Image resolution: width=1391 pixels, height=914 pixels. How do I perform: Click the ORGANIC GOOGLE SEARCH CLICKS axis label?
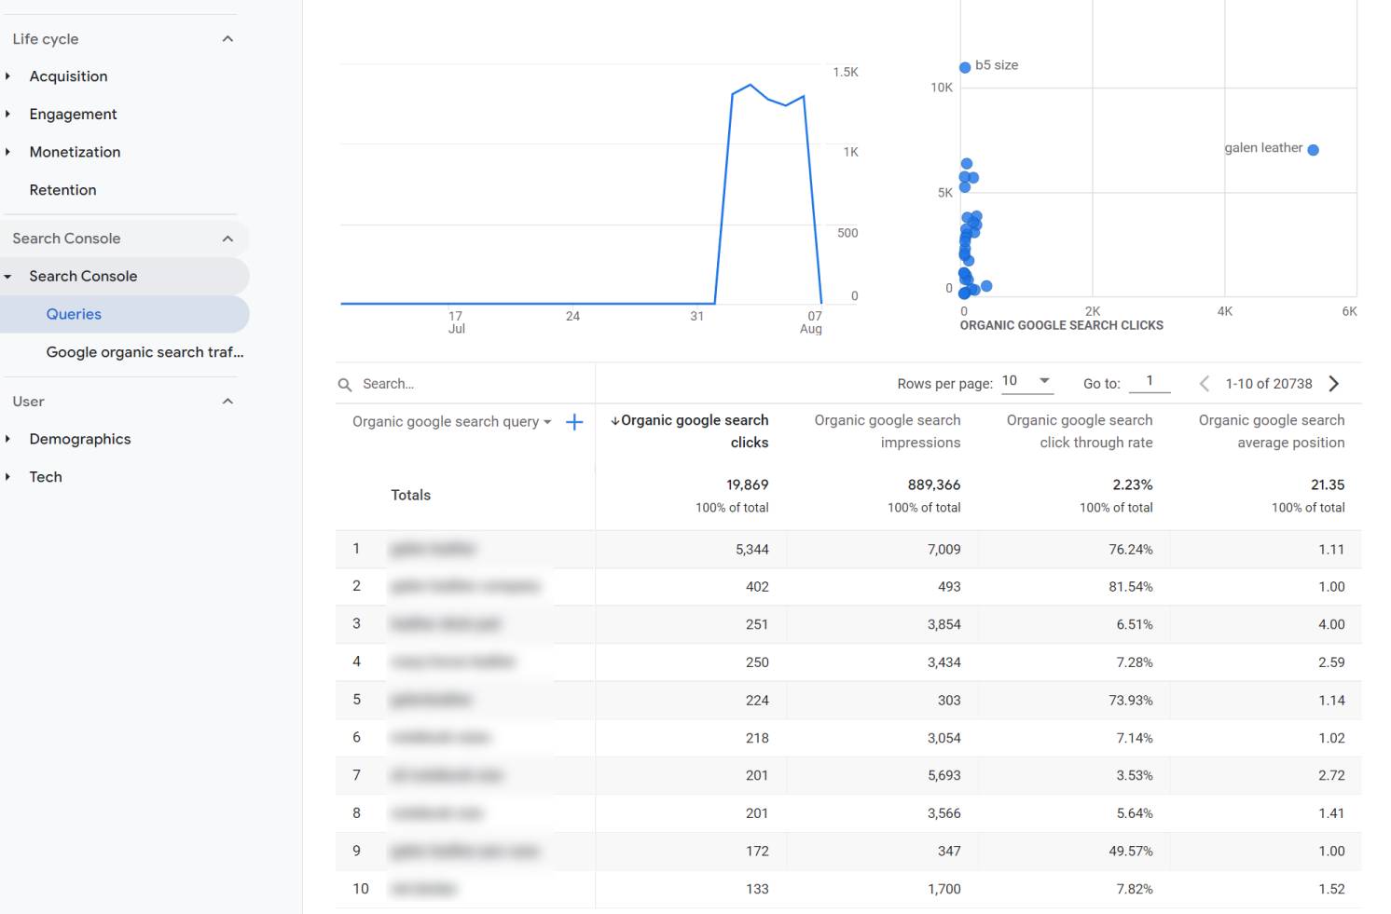[x=1061, y=326]
